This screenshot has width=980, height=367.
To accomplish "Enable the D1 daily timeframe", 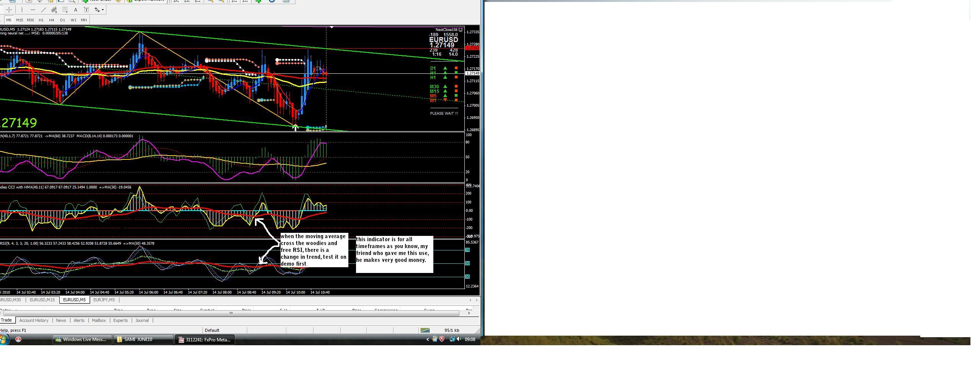I will tap(62, 20).
